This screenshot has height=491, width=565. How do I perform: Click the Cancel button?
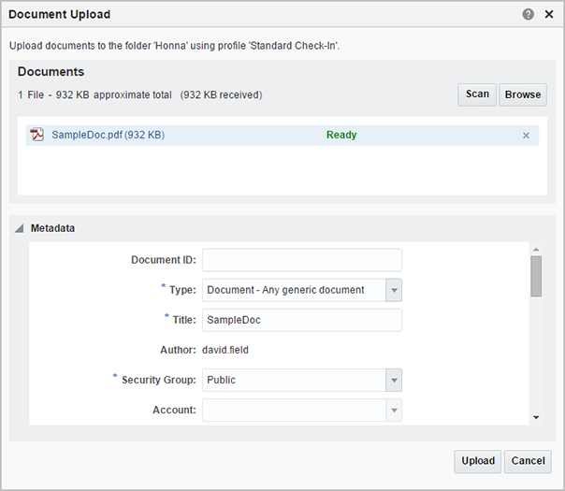[528, 461]
